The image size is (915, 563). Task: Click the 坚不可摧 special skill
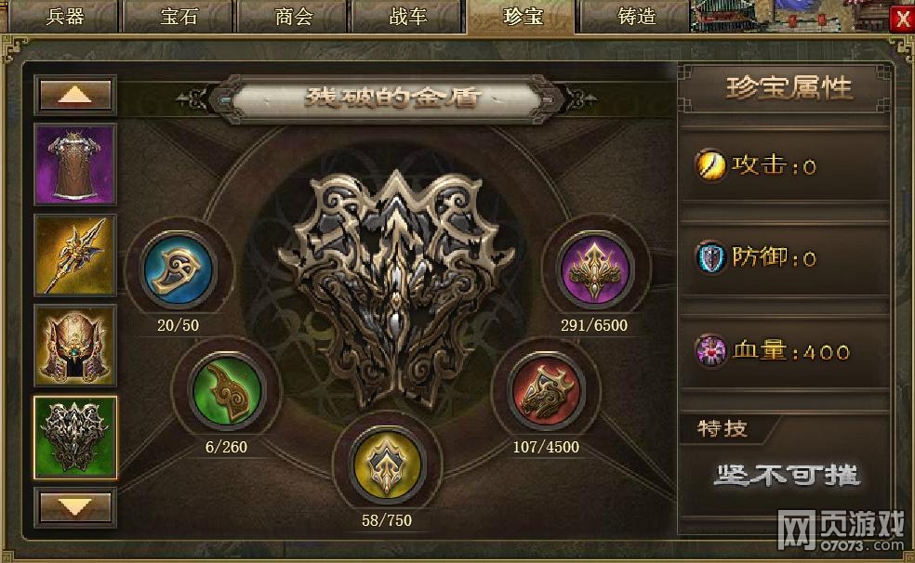click(786, 476)
